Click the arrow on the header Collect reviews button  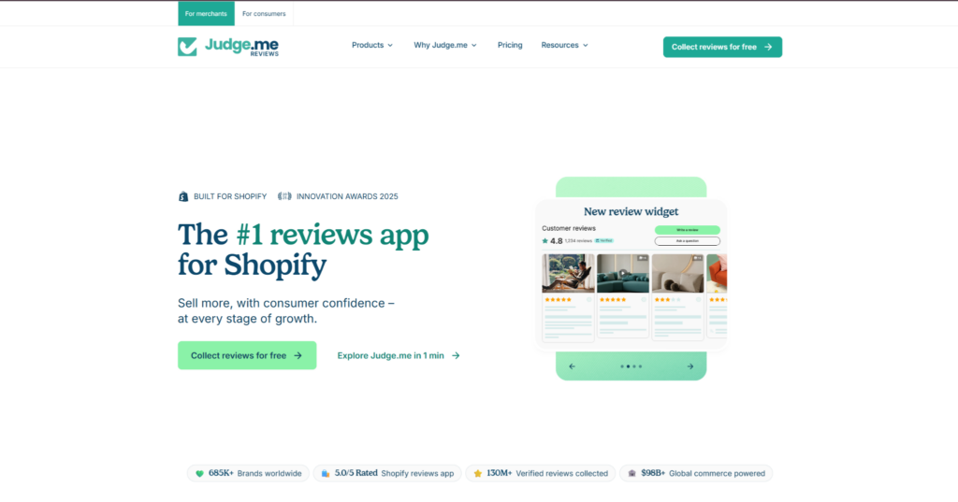tap(768, 47)
